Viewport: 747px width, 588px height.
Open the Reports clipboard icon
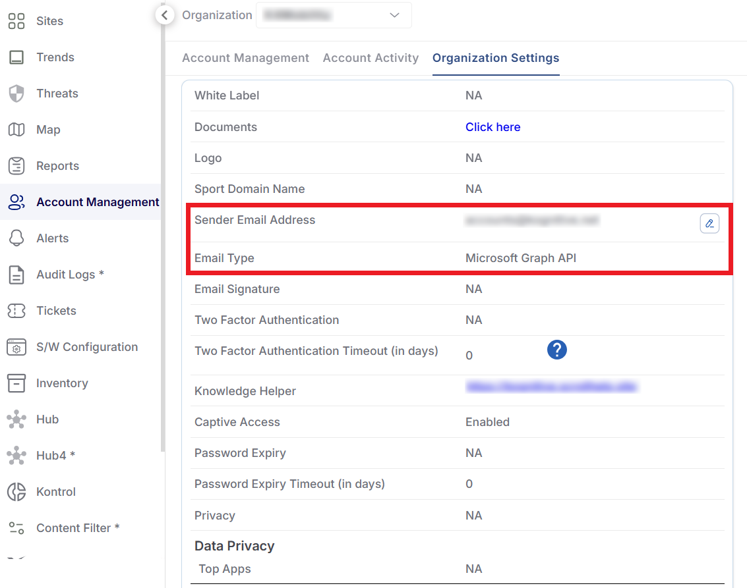click(16, 166)
